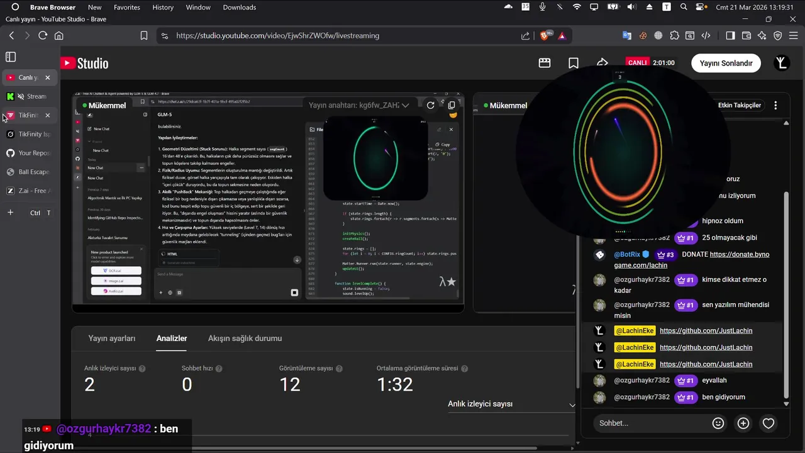Click the chat scrollbar down arrow

pyautogui.click(x=786, y=404)
